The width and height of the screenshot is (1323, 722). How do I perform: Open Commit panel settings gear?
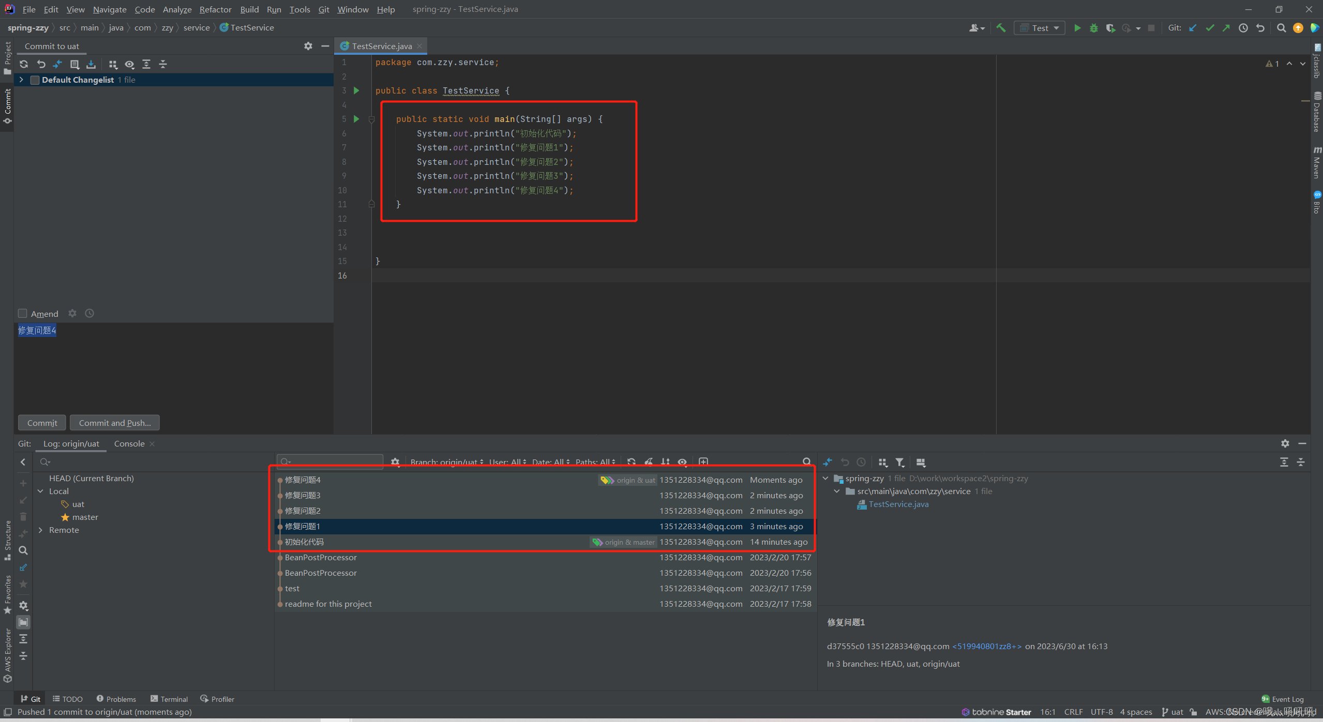[308, 46]
